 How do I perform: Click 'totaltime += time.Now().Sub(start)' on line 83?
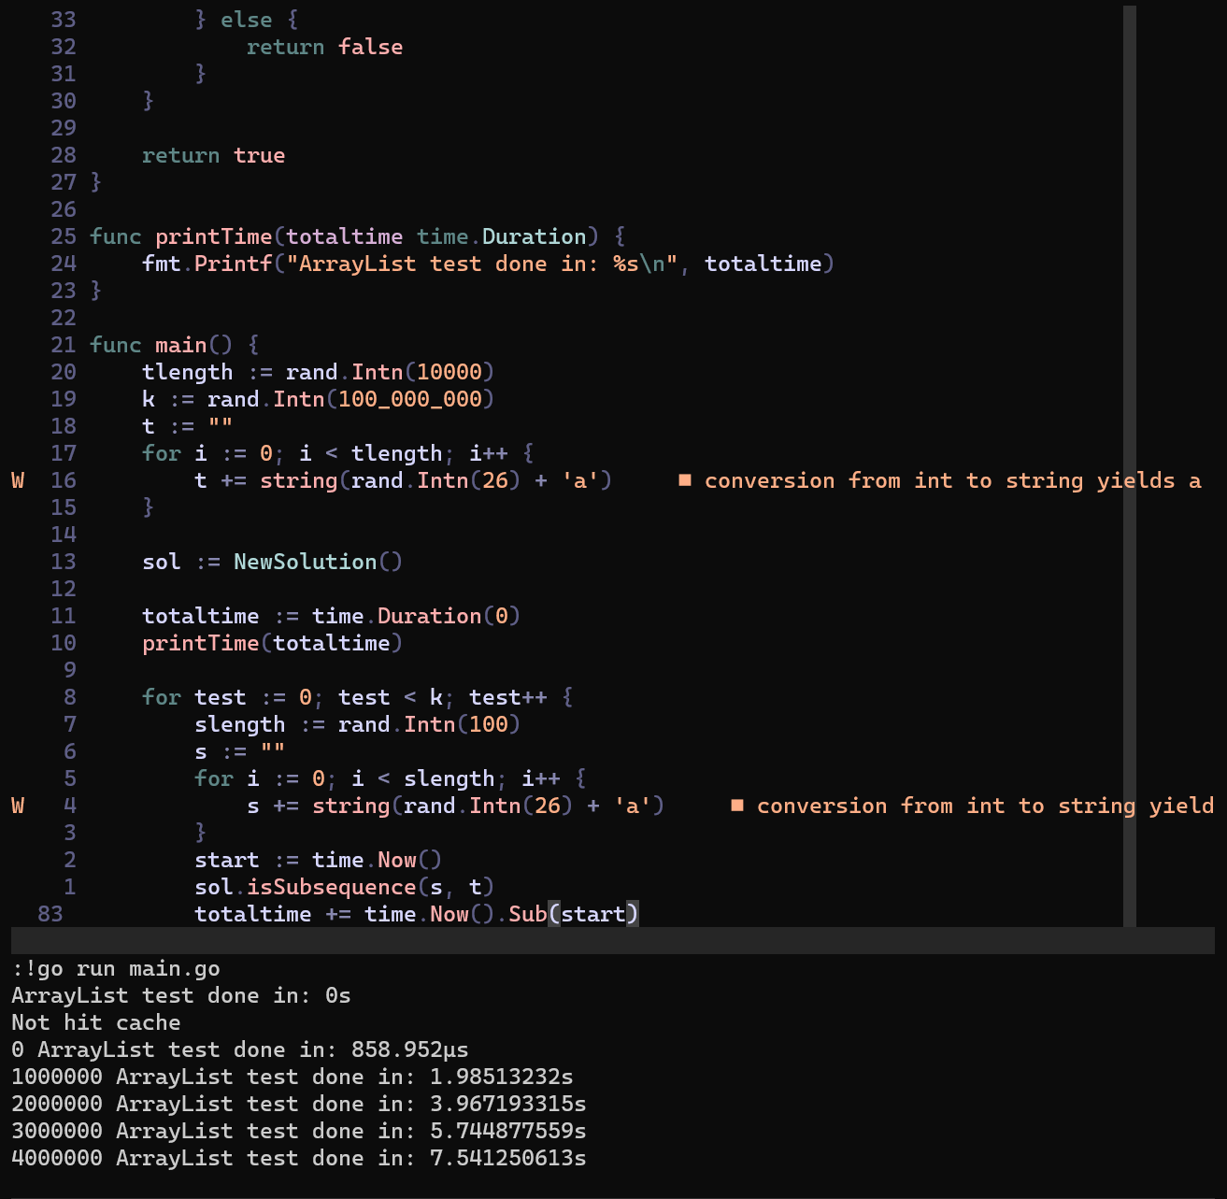[x=416, y=914]
